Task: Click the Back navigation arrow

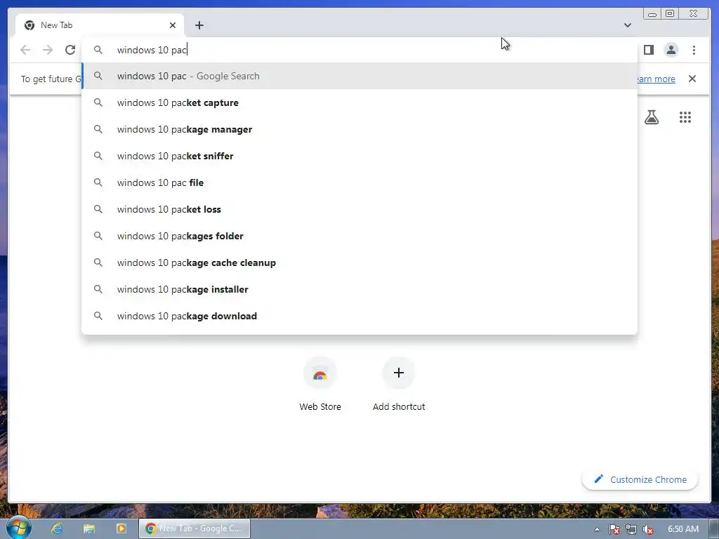Action: pos(25,50)
